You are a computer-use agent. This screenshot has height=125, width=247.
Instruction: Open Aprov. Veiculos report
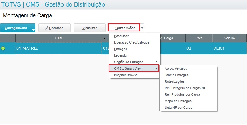click(x=188, y=68)
